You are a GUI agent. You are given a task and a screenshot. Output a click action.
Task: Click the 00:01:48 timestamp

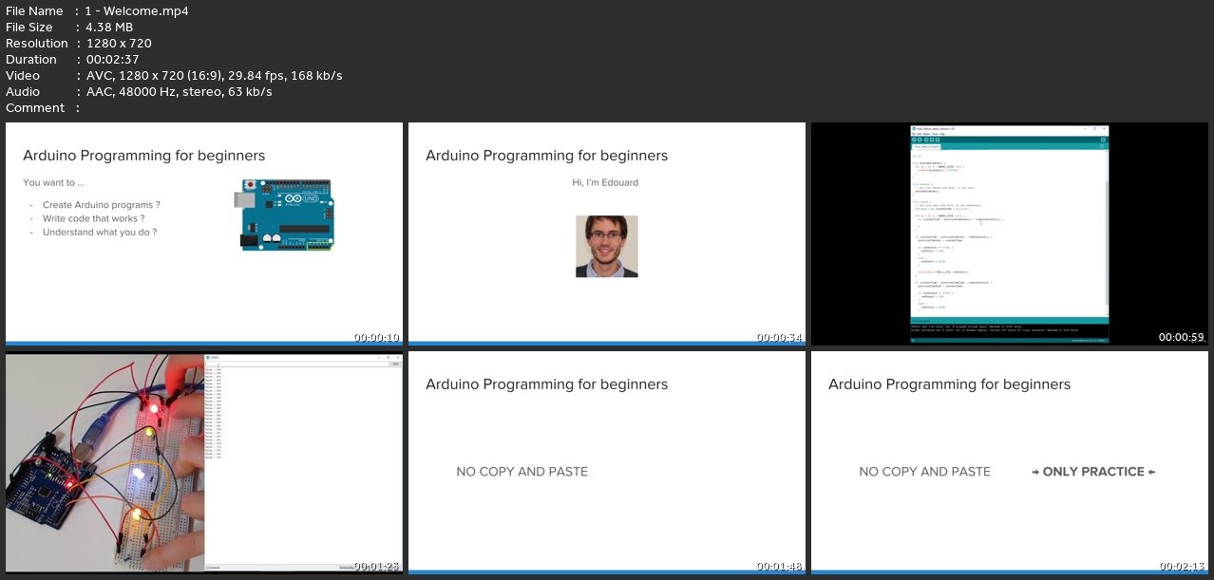(780, 566)
